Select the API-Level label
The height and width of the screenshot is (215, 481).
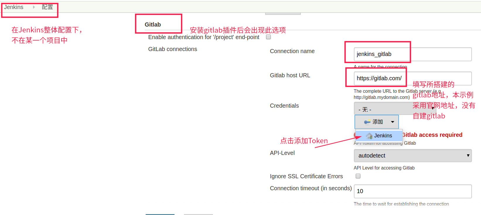pyautogui.click(x=282, y=153)
